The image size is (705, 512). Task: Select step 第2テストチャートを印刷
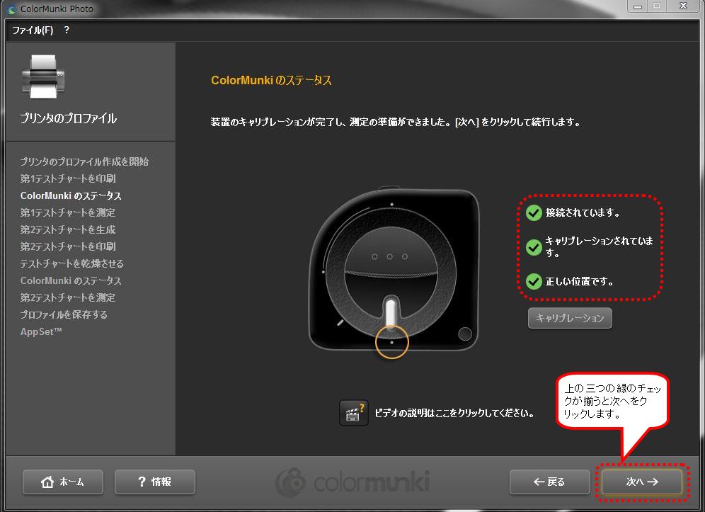point(68,246)
